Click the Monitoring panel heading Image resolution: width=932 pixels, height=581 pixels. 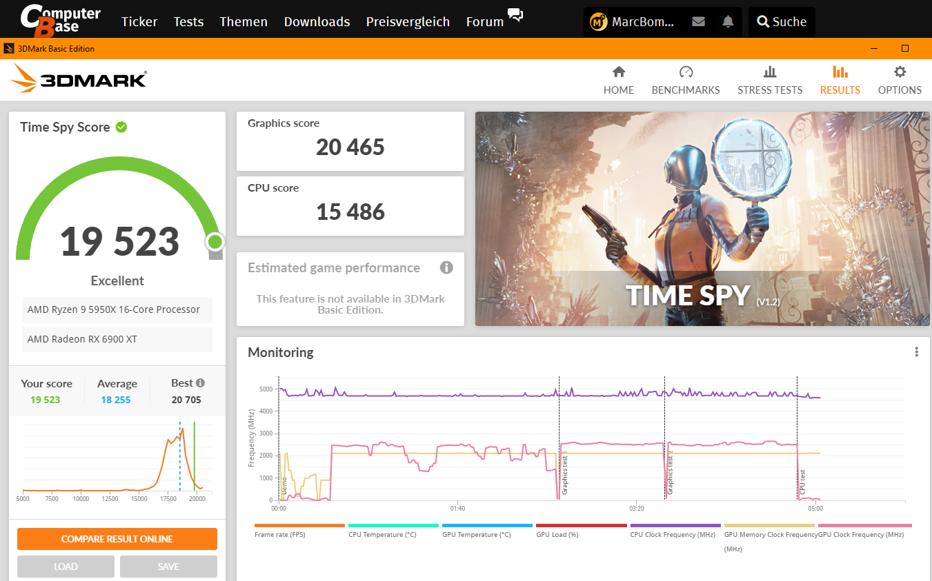point(281,352)
